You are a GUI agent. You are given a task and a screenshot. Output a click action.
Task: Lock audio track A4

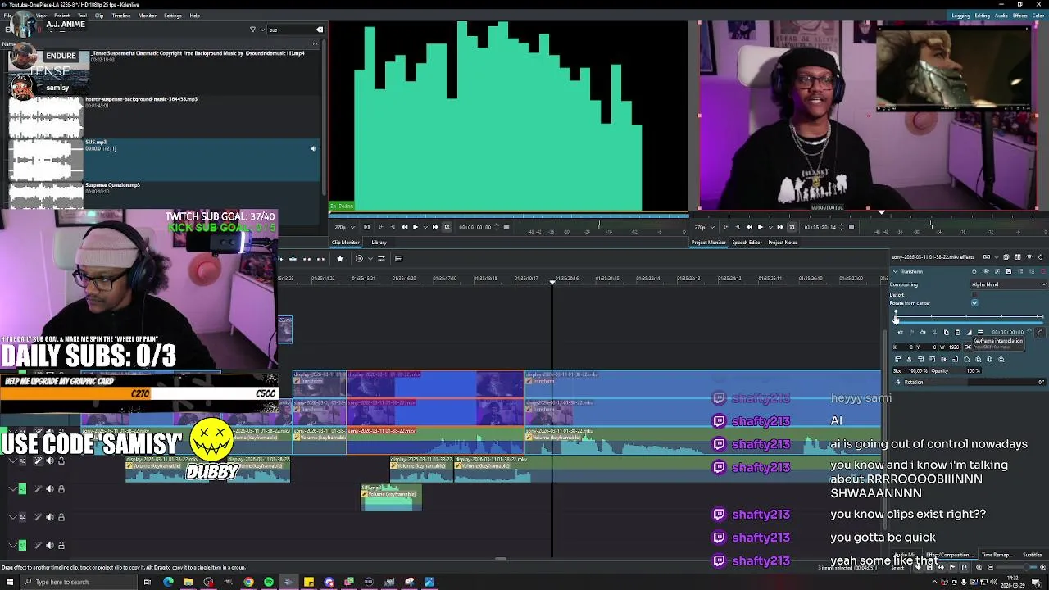click(61, 517)
